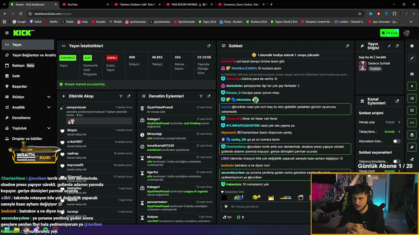Open the profile avatar in the top right
This screenshot has height=235, width=419.
(407, 33)
